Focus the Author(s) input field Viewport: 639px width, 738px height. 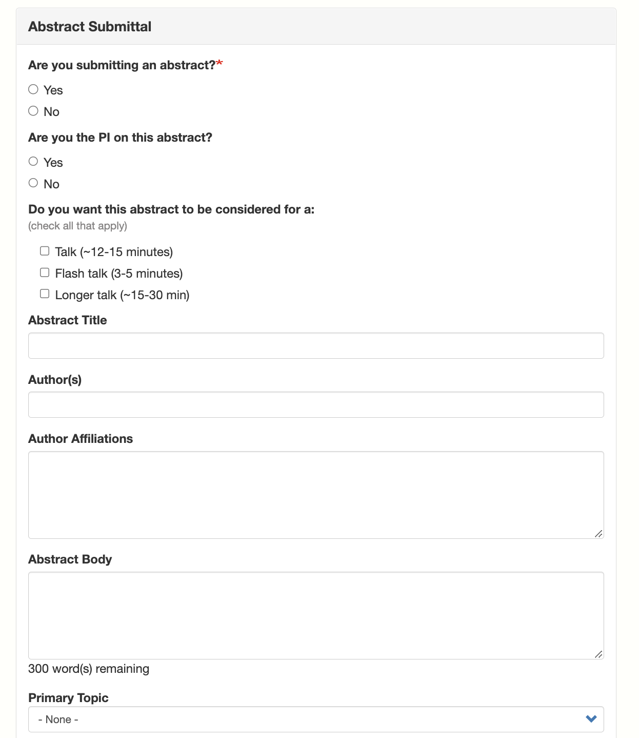point(316,405)
